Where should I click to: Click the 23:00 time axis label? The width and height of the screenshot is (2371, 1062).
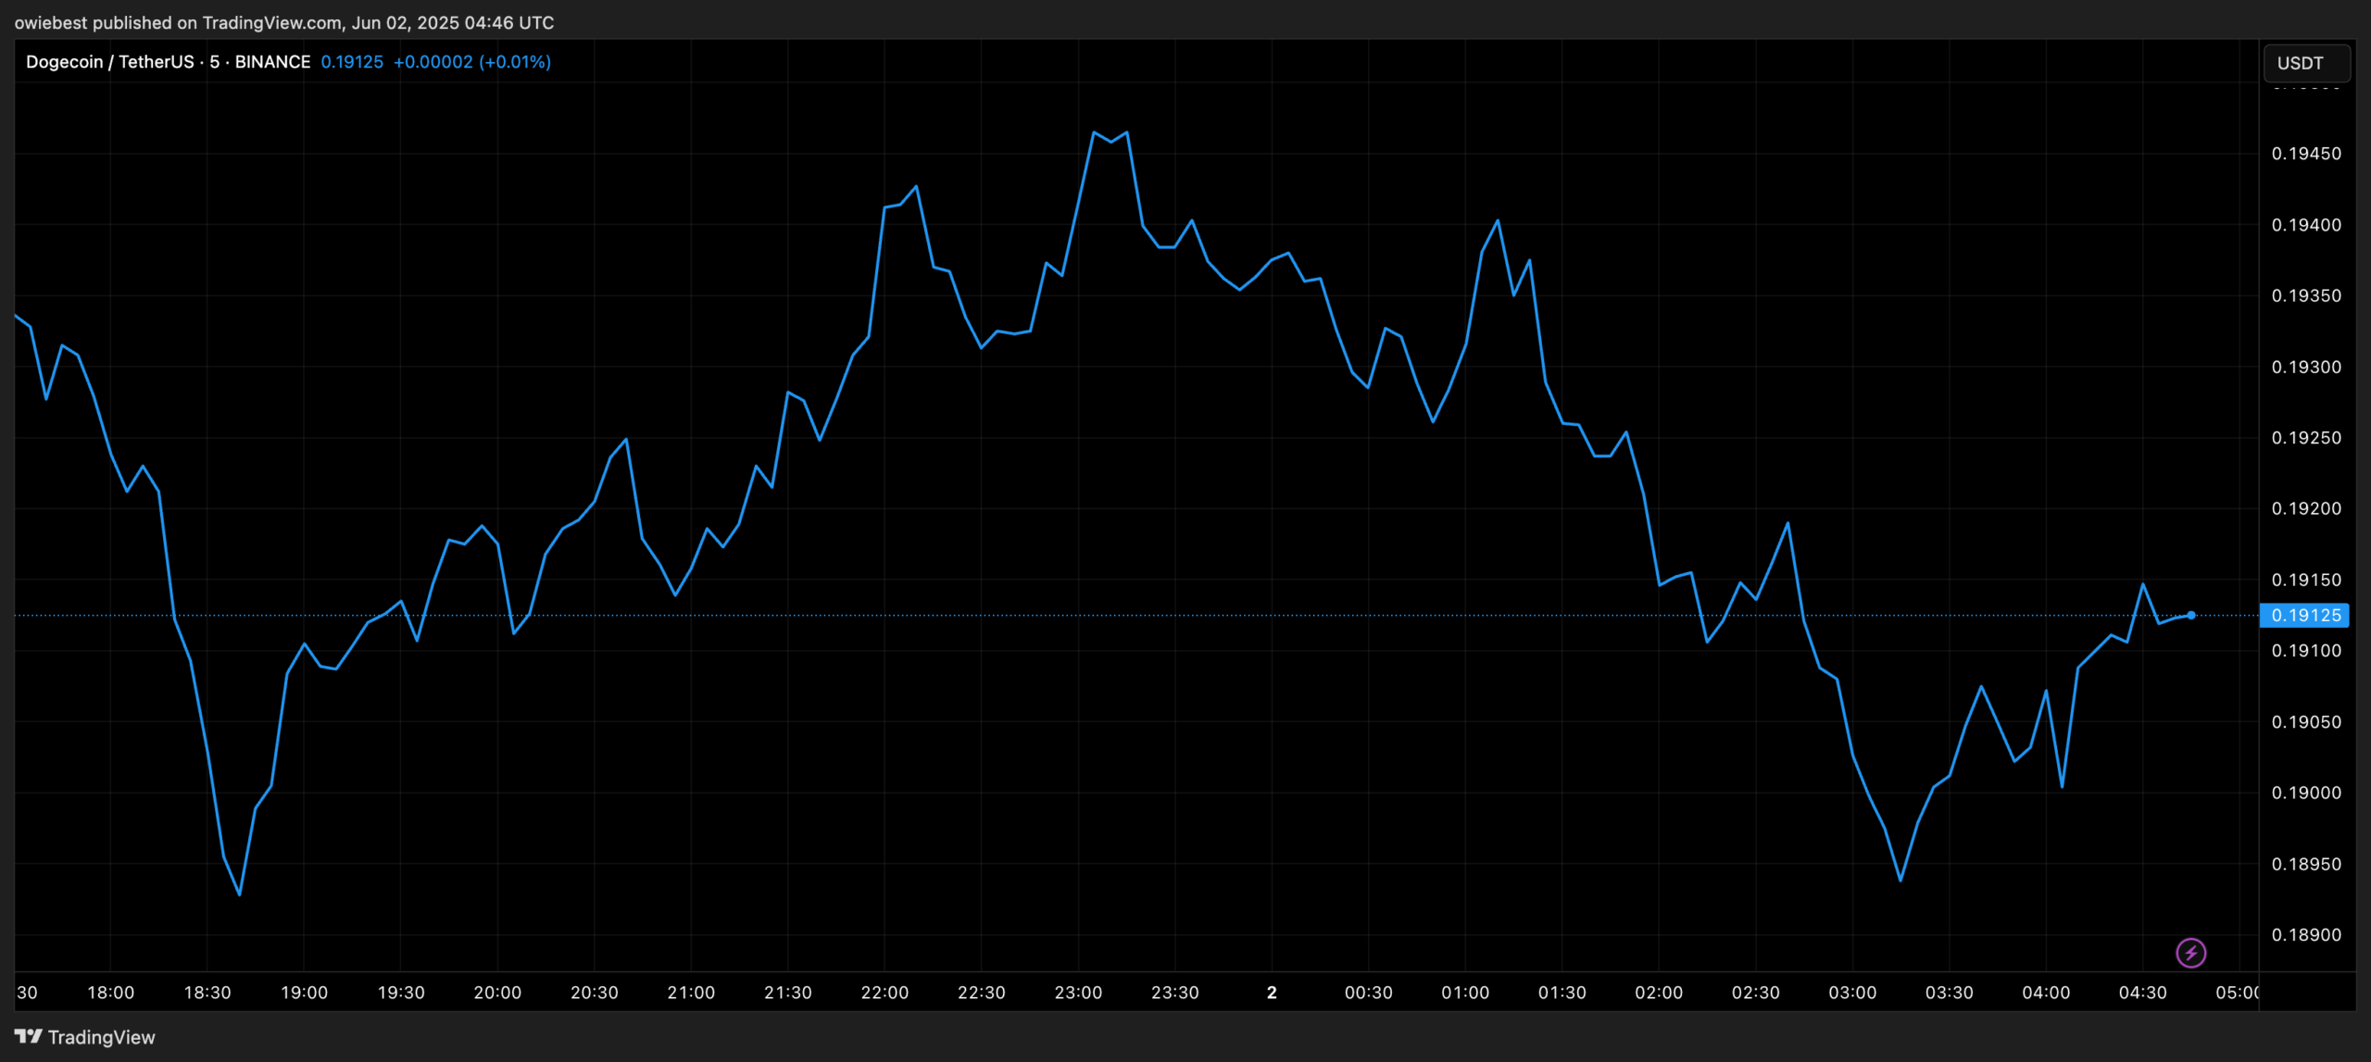[x=1078, y=993]
